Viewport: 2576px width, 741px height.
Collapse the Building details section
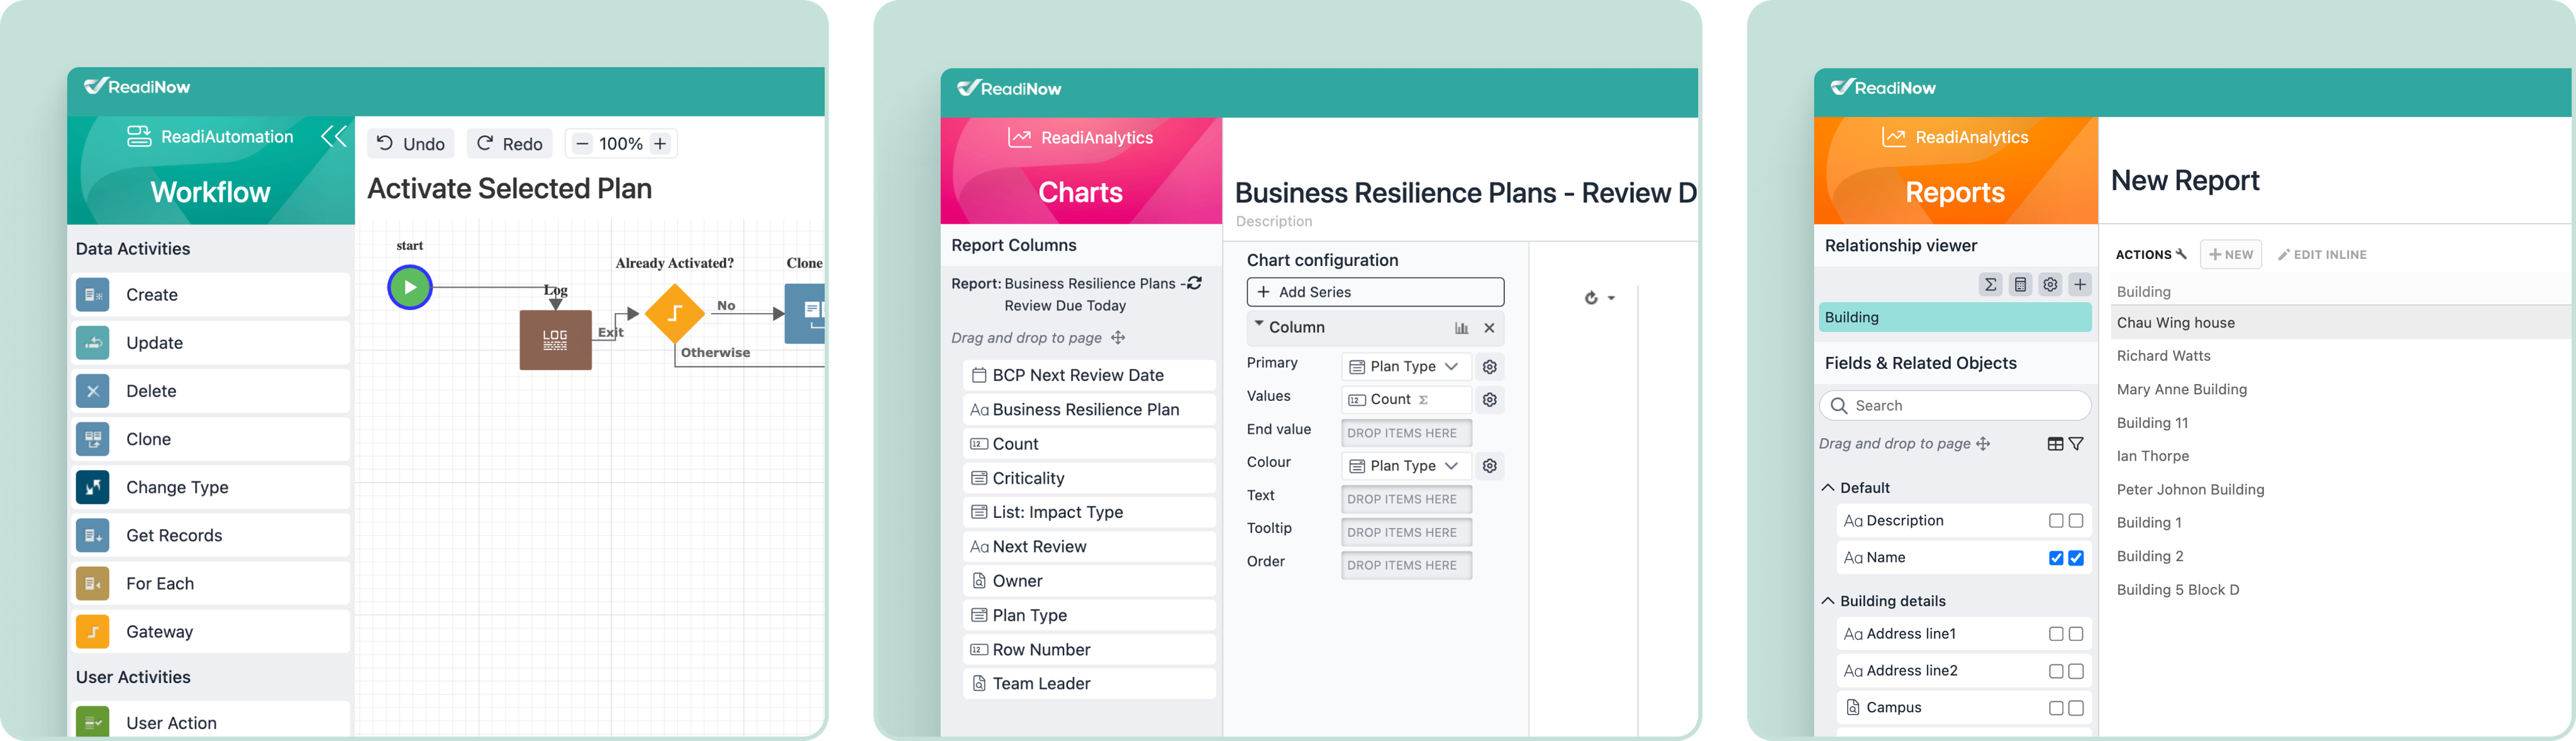pyautogui.click(x=1828, y=601)
